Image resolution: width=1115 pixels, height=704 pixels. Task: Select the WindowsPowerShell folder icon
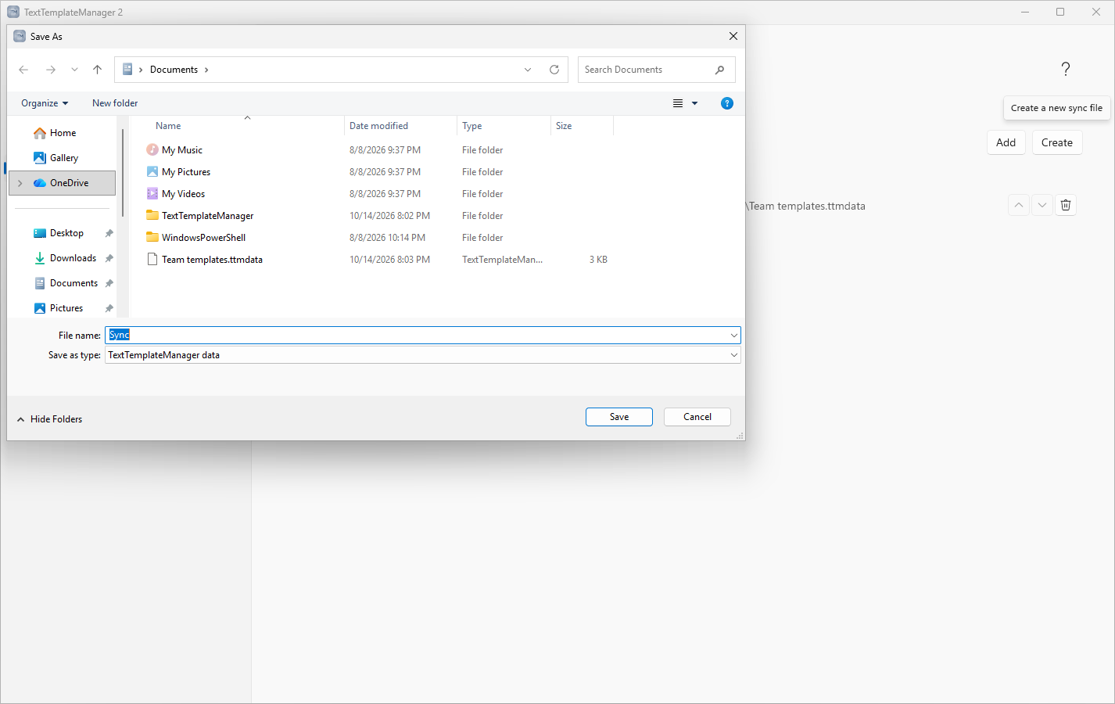pyautogui.click(x=152, y=238)
